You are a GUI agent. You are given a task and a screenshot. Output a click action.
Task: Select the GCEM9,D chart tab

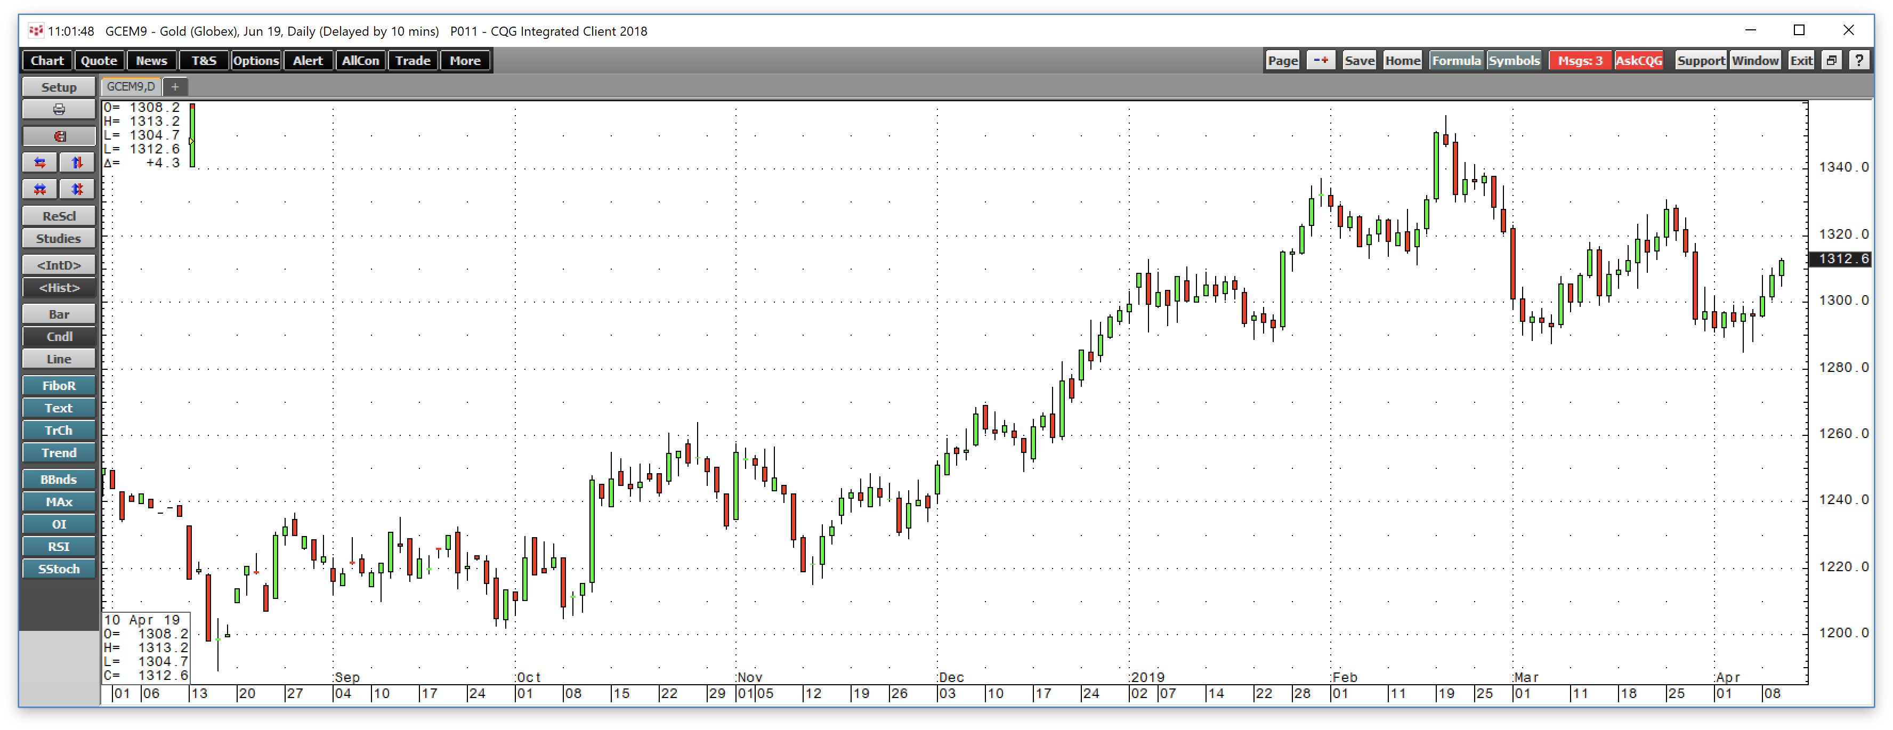click(131, 87)
